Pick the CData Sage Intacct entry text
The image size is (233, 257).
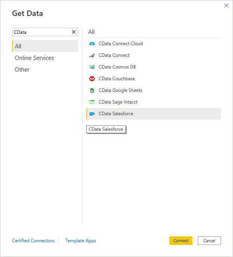118,102
